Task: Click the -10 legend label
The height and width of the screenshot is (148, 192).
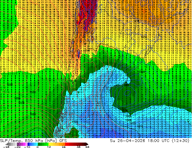Action: tap(27, 147)
